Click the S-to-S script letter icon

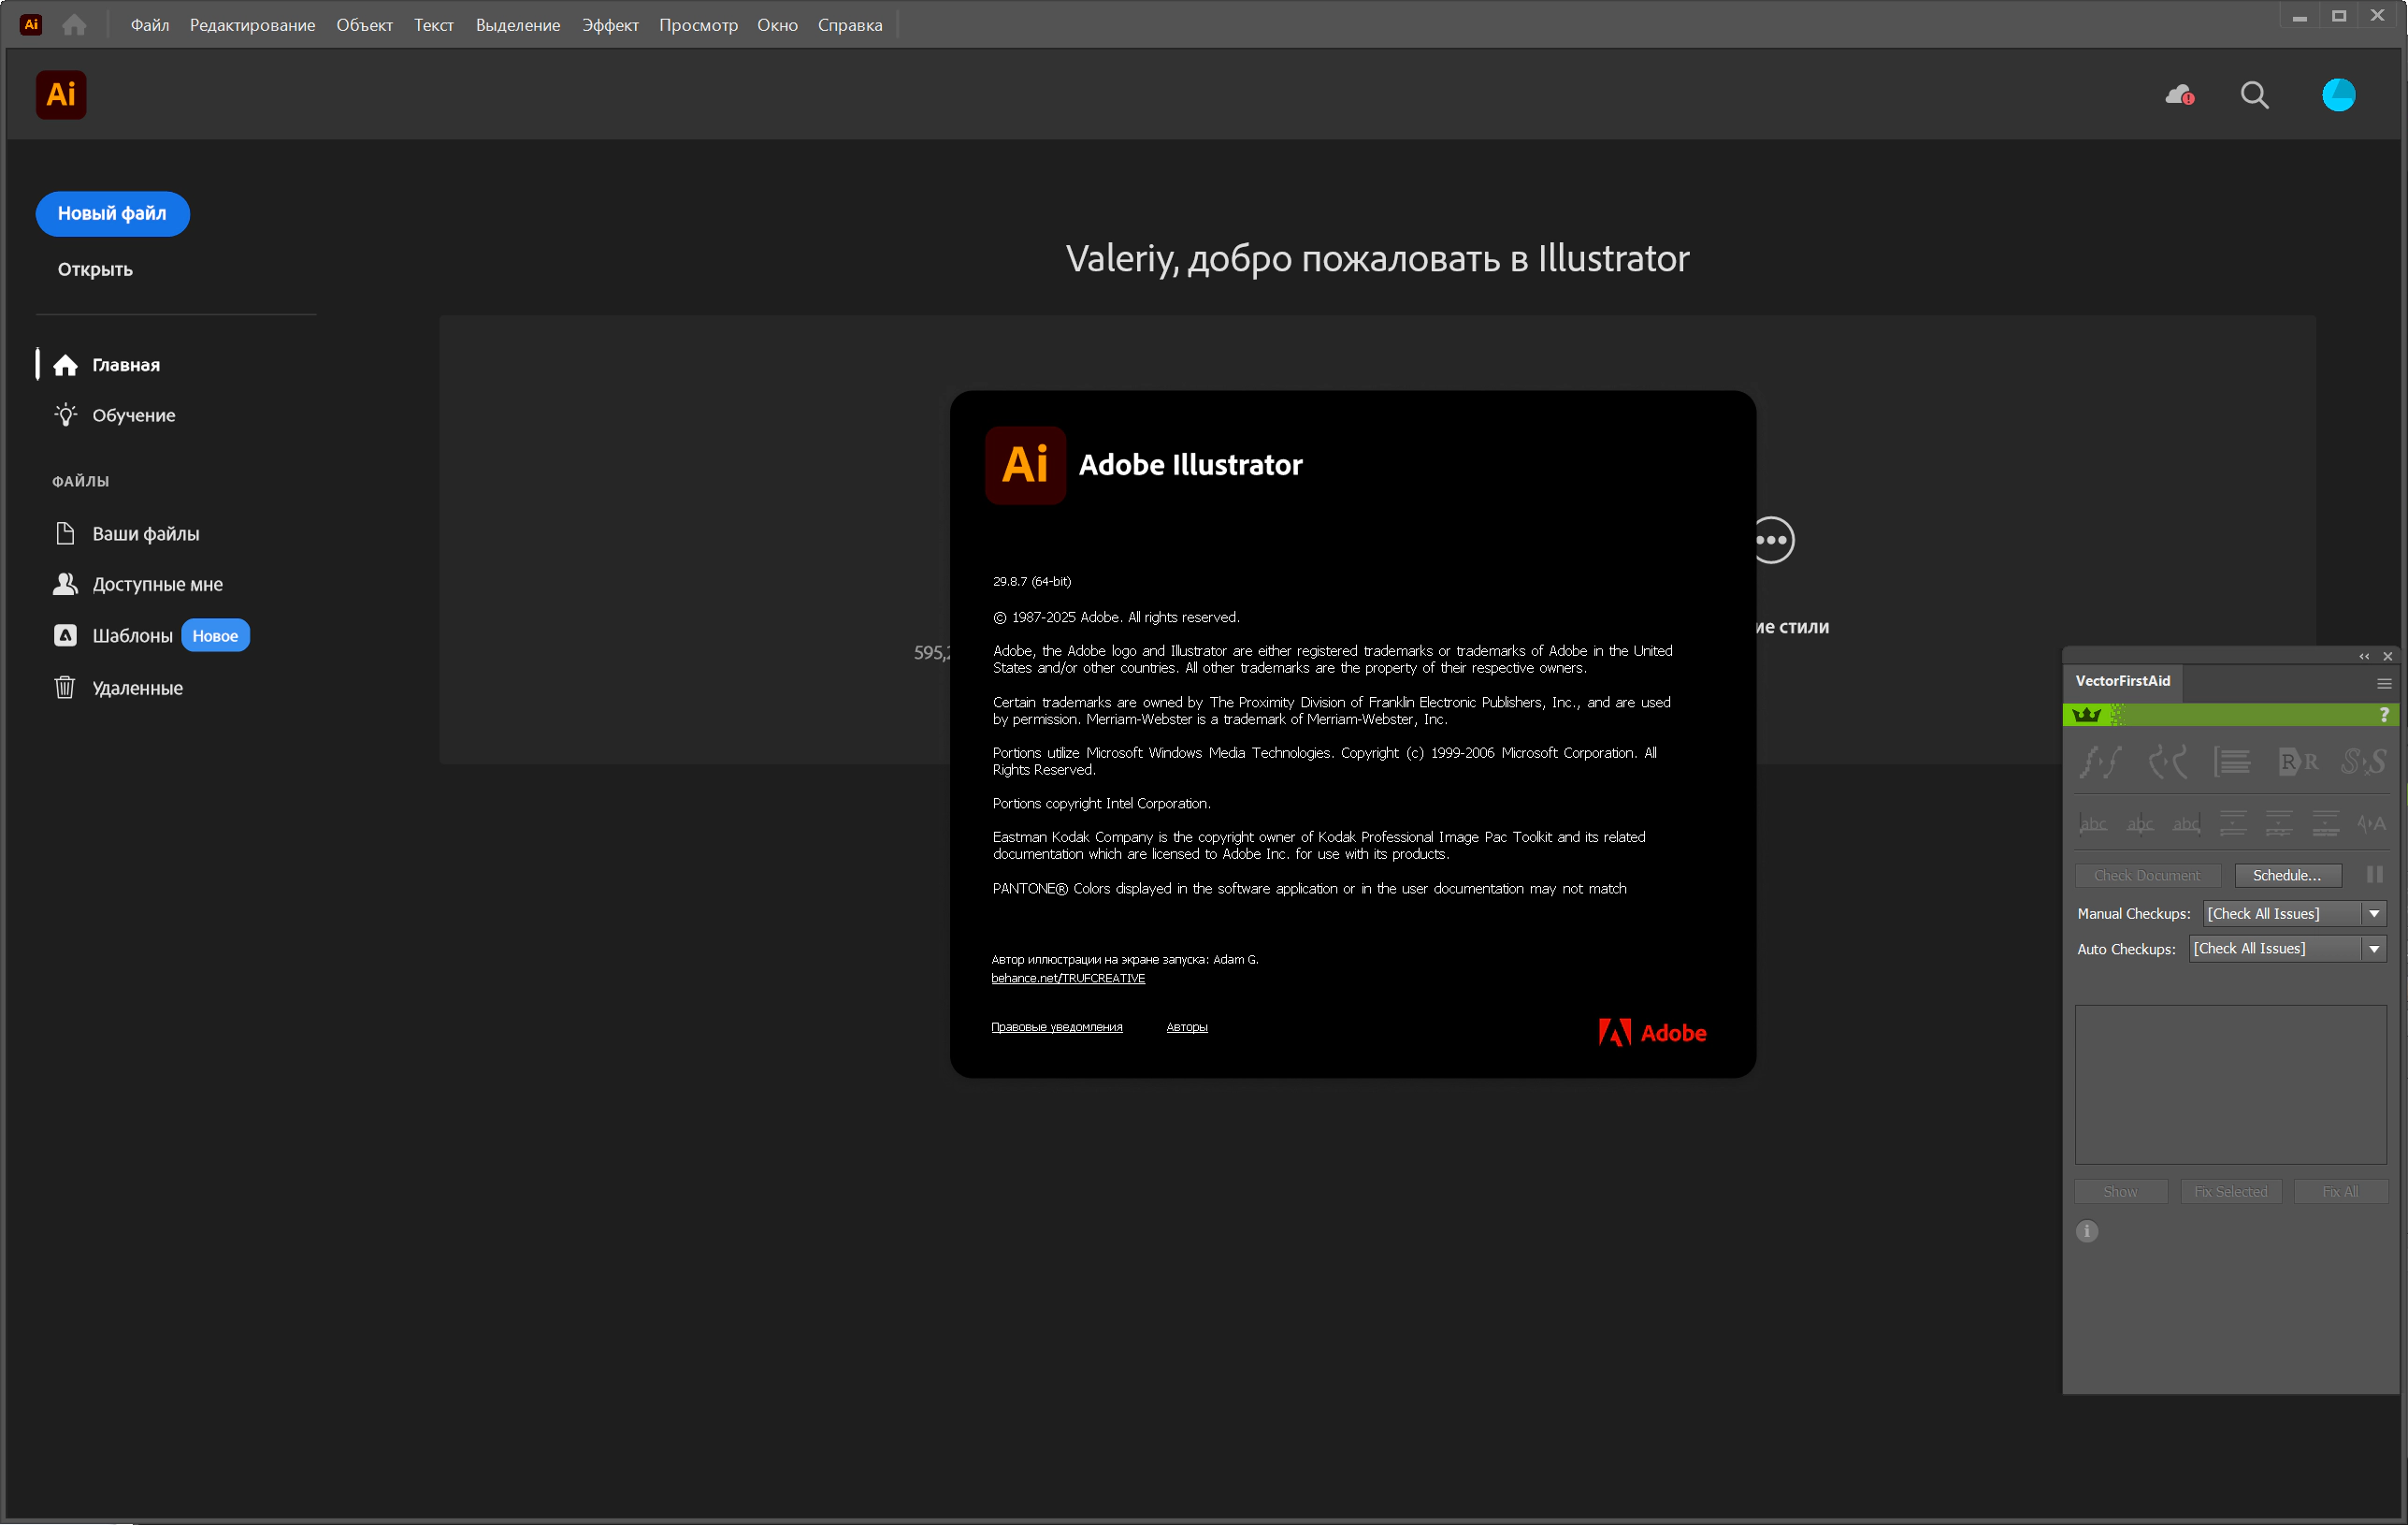click(x=2363, y=762)
